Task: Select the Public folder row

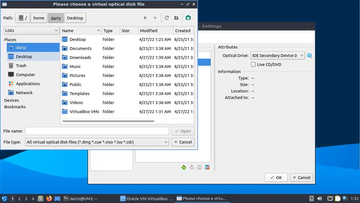Action: click(127, 85)
